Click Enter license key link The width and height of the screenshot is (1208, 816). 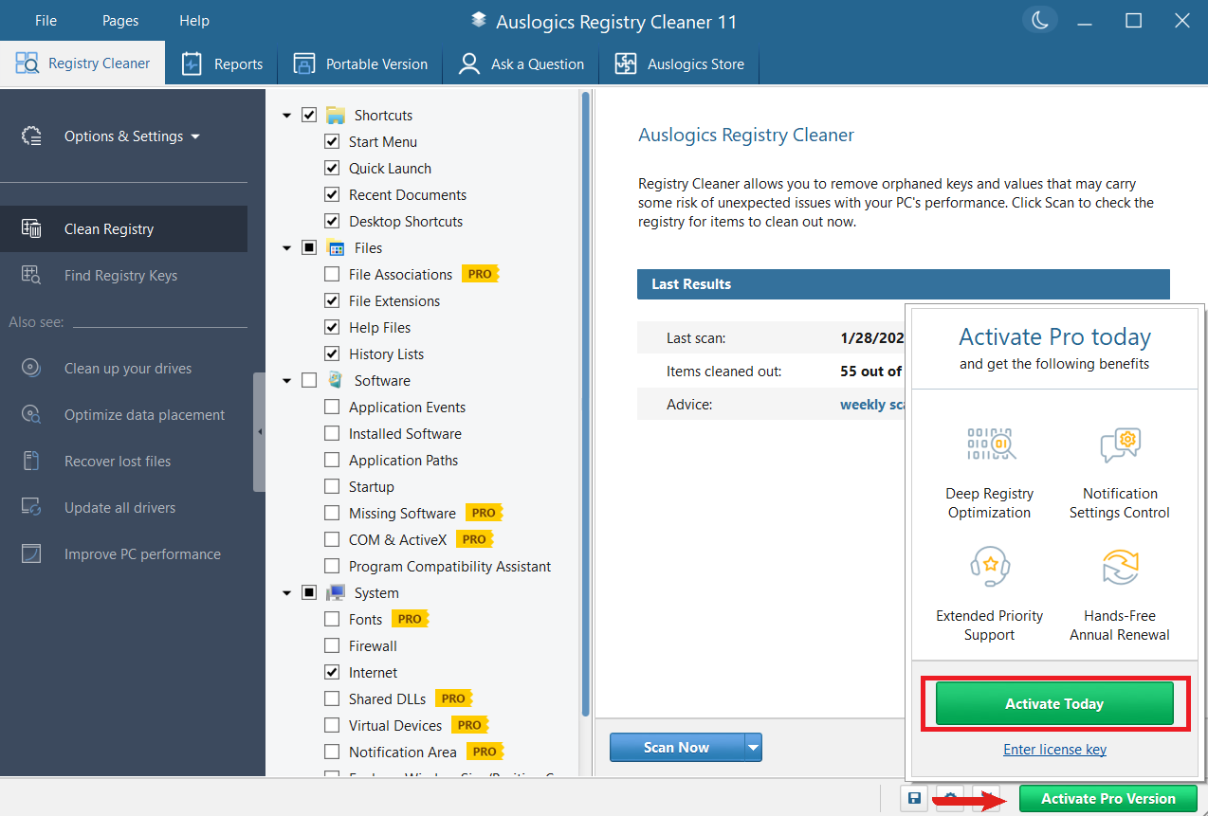tap(1054, 750)
